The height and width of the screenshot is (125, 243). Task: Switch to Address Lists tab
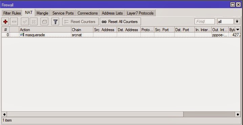pos(112,13)
